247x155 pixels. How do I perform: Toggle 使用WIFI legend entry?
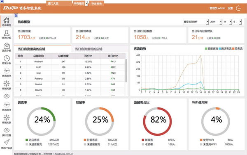[207, 140]
